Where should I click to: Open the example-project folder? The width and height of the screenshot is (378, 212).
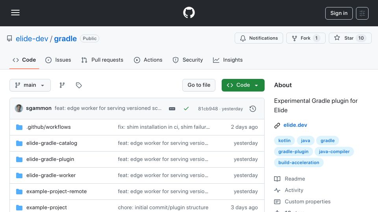(x=46, y=207)
